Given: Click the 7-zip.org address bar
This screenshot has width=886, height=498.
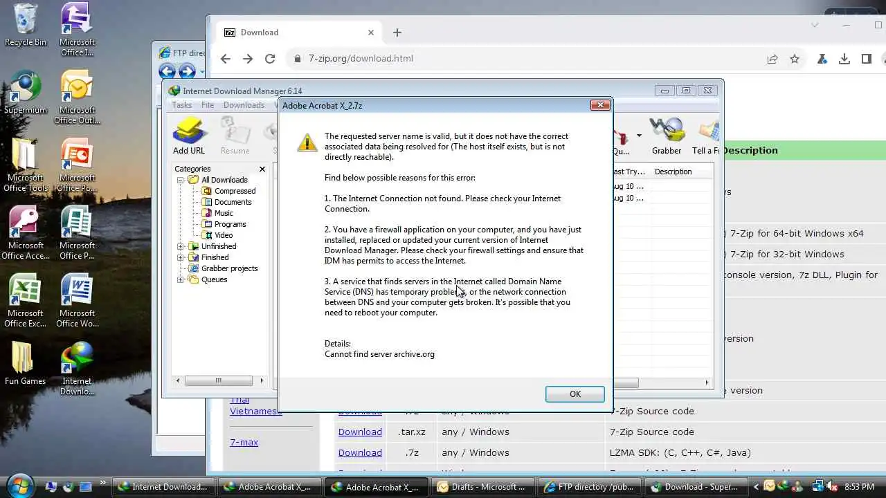Looking at the screenshot, I should 526,59.
